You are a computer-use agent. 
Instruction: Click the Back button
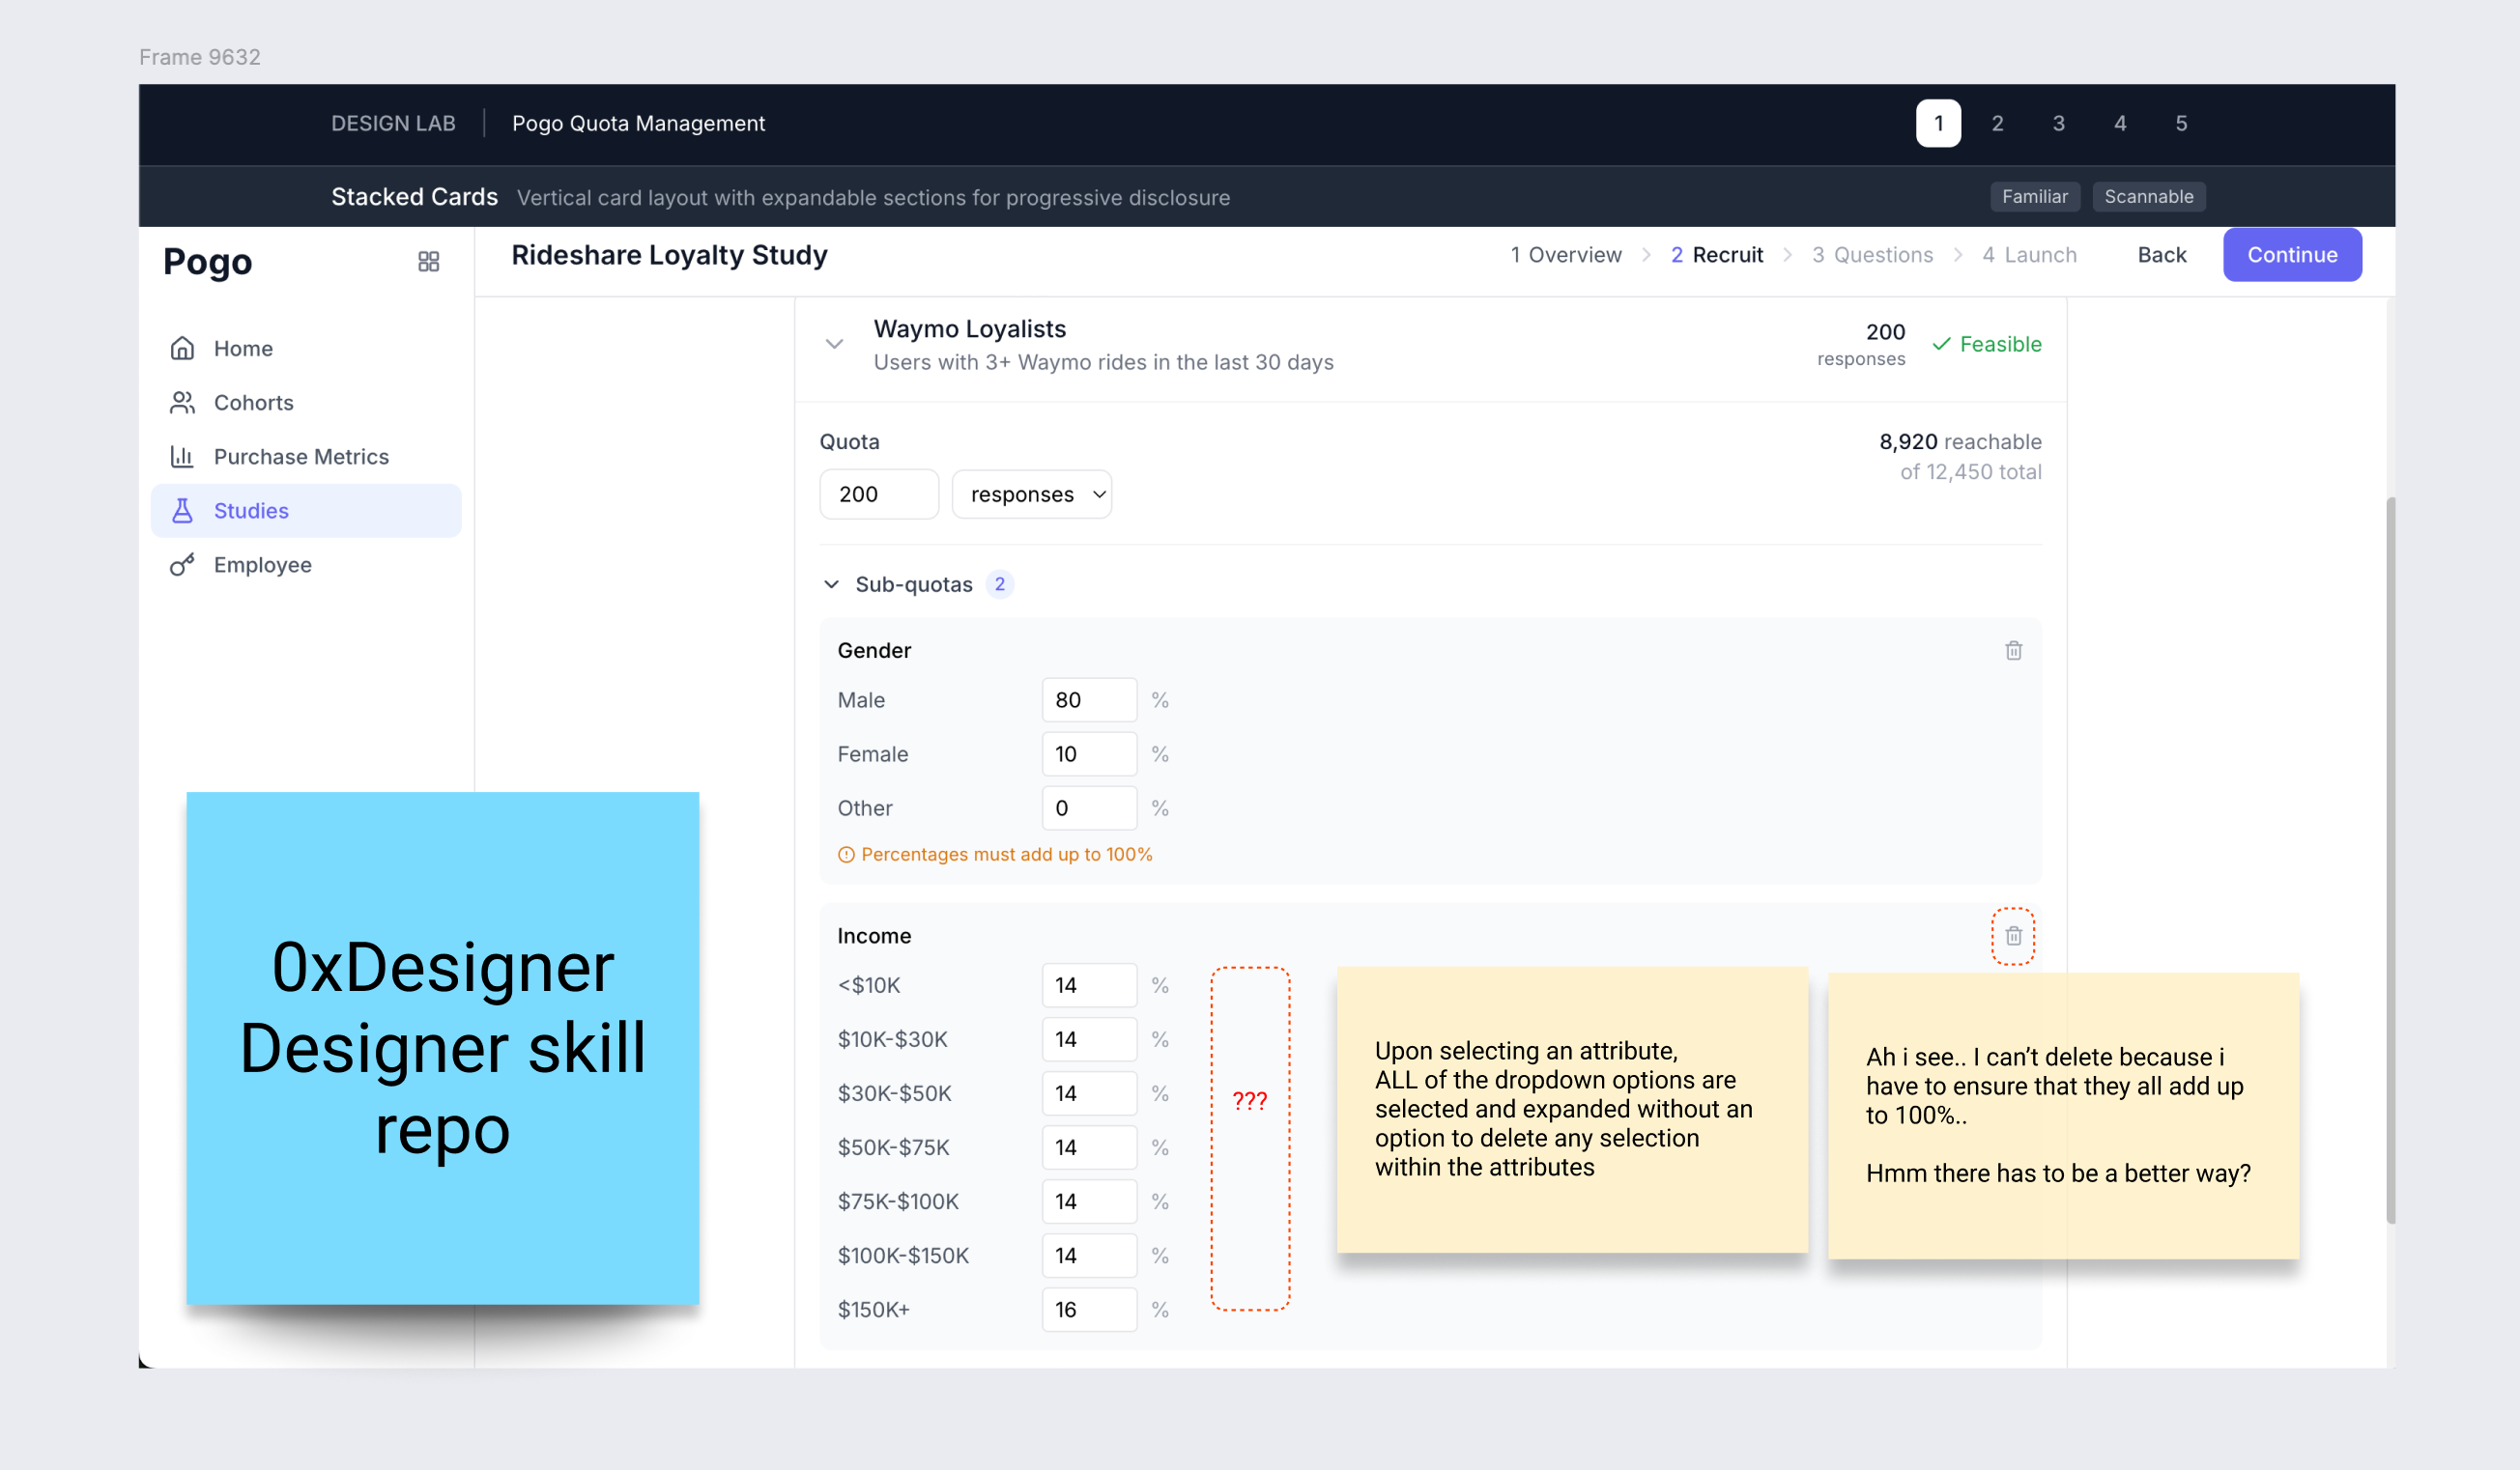(x=2161, y=255)
